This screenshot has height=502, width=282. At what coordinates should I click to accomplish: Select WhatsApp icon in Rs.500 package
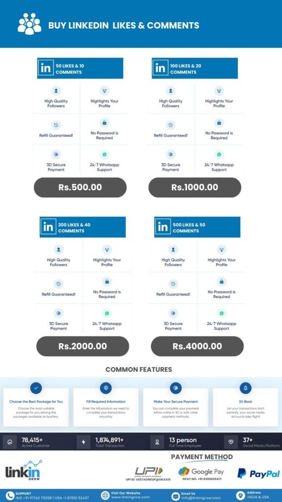[104, 154]
